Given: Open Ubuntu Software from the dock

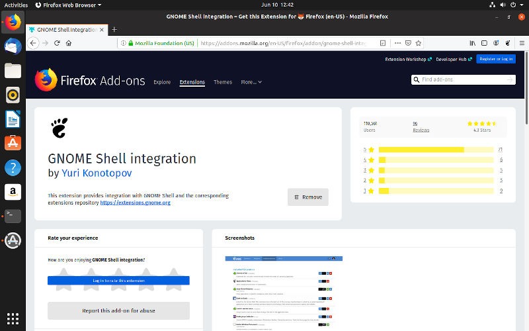Looking at the screenshot, I should click(x=13, y=142).
